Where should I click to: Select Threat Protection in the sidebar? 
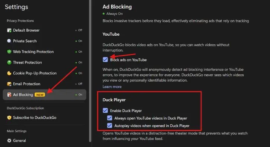click(44, 62)
